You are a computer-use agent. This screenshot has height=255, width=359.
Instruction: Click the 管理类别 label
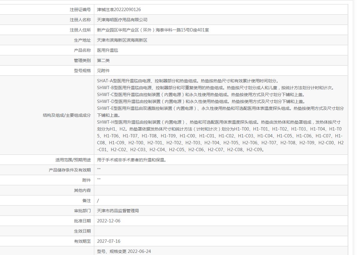click(82, 60)
